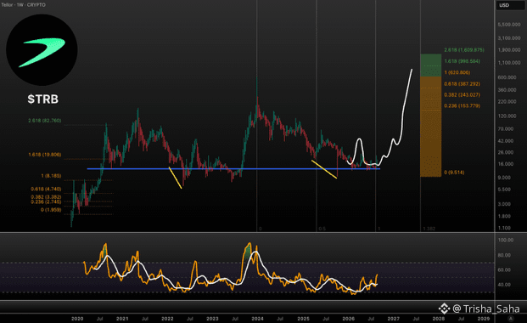The height and width of the screenshot is (323, 527).
Task: Select the green Fibonacci extension zone
Action: point(430,65)
